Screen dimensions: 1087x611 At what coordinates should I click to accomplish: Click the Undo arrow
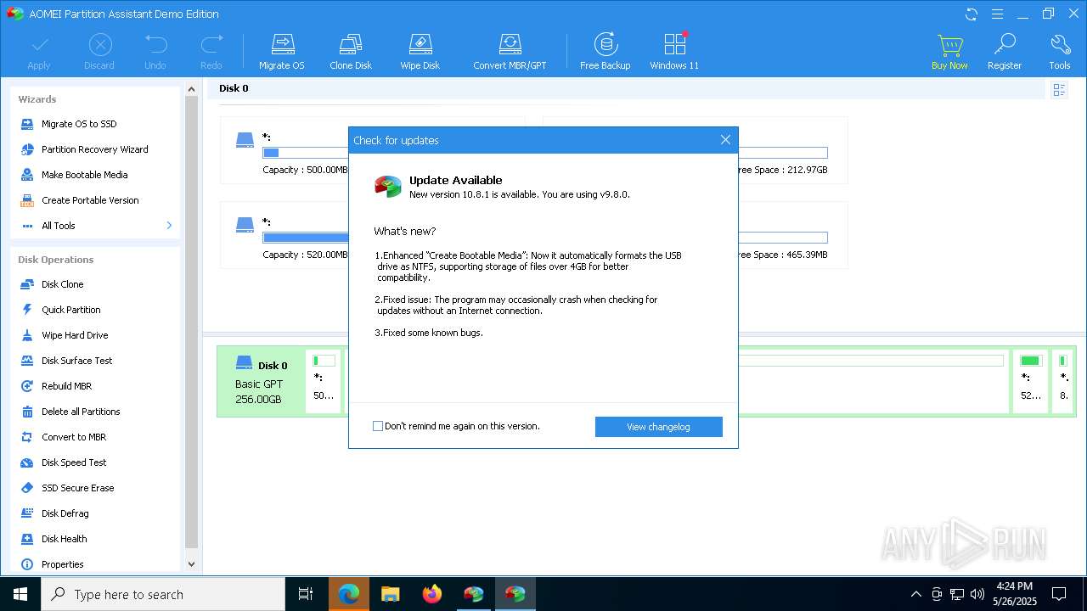(155, 52)
